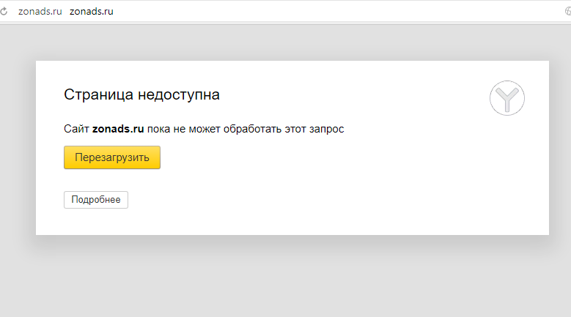The image size is (571, 317).
Task: Click the gray background left of error card
Action: 18,146
